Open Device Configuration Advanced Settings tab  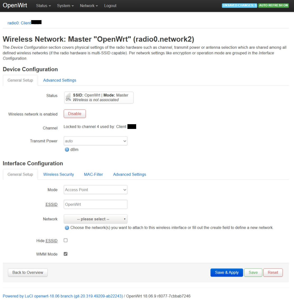60,80
